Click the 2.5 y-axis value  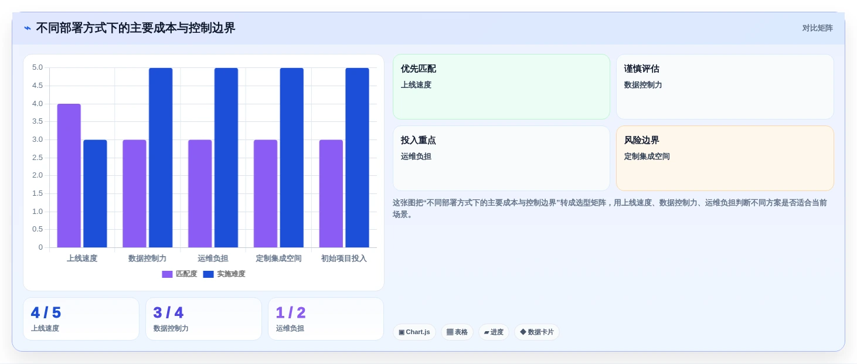pos(38,158)
